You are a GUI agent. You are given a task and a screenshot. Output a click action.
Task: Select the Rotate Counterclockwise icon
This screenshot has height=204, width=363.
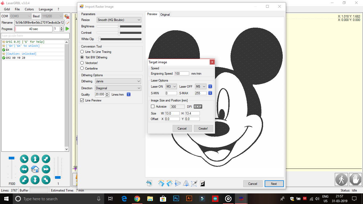tap(169, 183)
